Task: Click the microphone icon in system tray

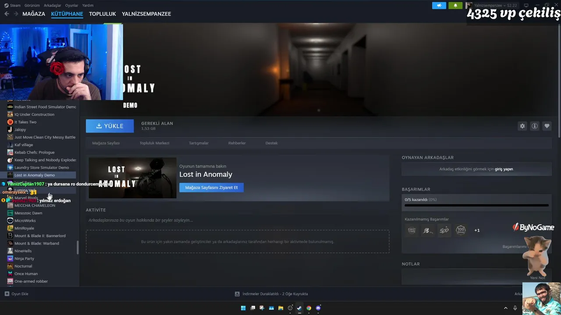Action: click(x=515, y=308)
